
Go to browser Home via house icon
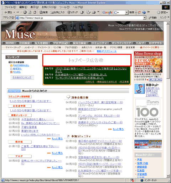[35, 12]
